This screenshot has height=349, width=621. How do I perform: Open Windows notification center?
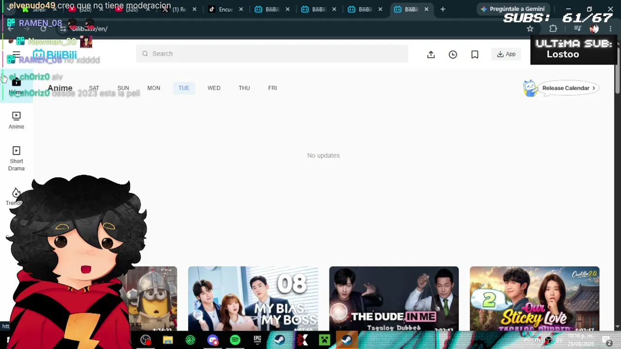click(x=606, y=340)
